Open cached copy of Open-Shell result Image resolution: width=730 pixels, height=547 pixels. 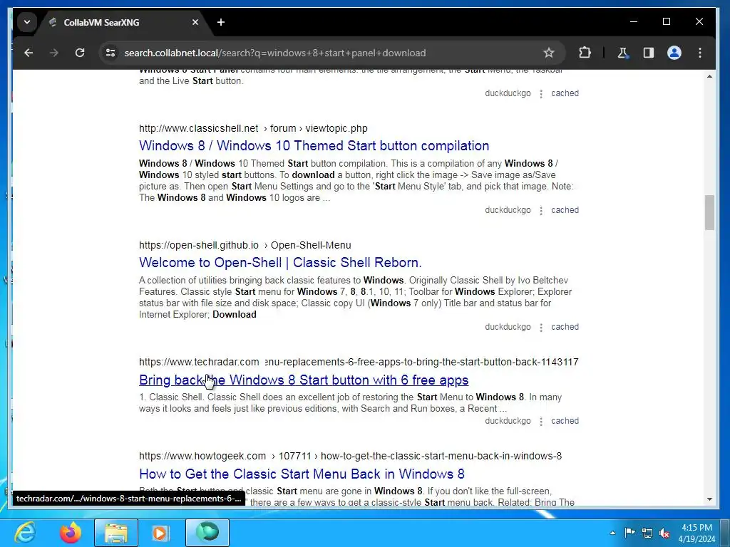(x=565, y=327)
